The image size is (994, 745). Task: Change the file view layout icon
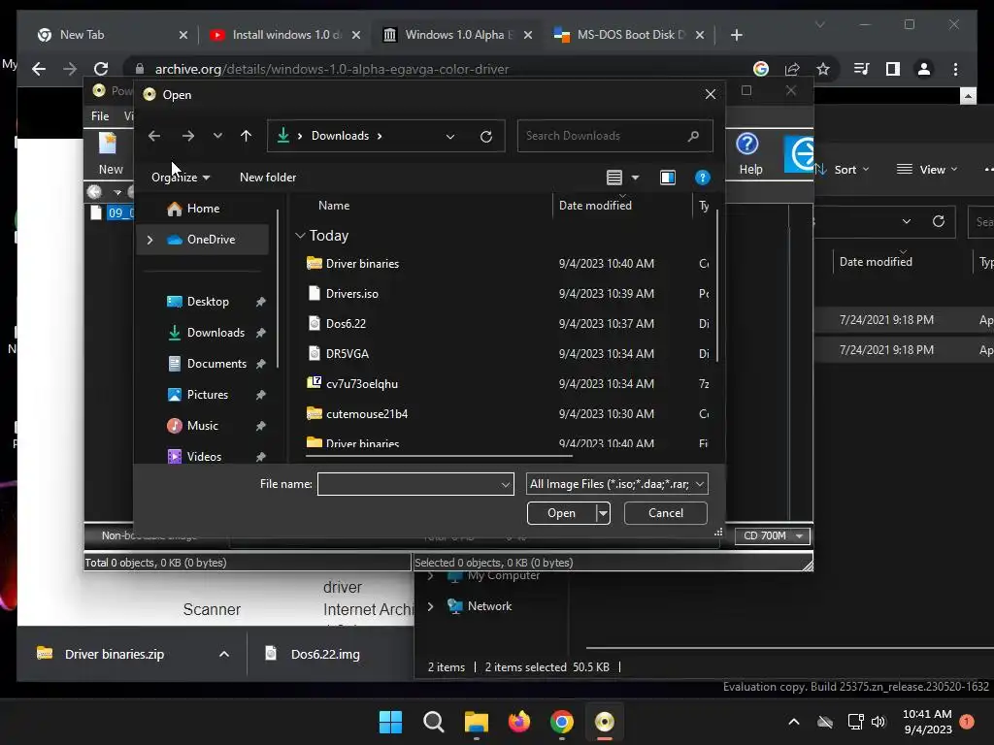613,178
